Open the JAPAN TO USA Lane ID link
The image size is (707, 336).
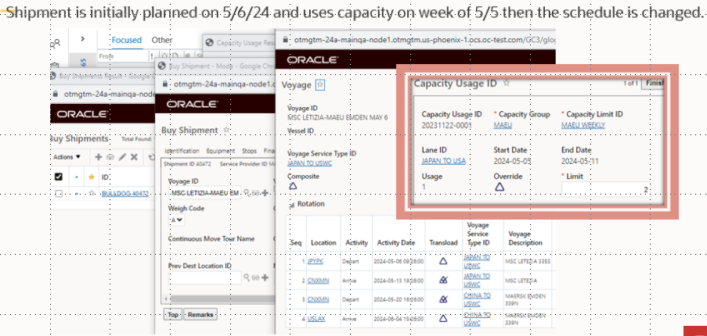(x=444, y=161)
